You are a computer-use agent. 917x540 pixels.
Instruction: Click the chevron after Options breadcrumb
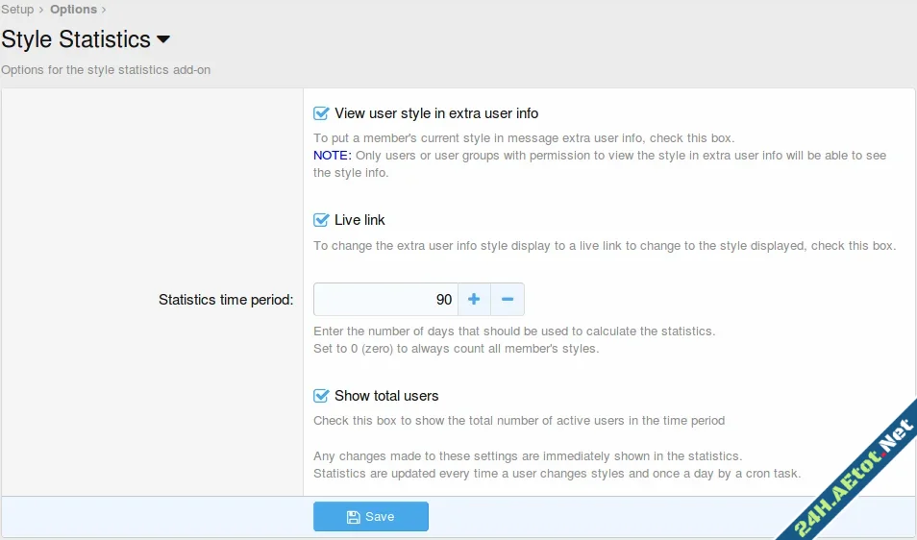coord(104,10)
